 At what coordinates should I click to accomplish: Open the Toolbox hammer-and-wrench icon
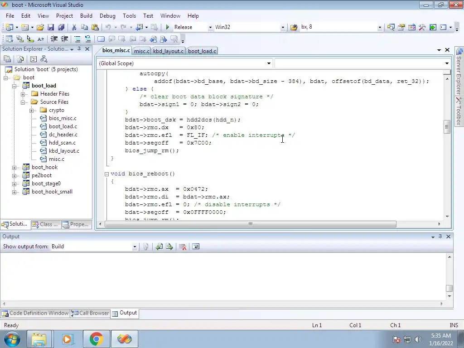pos(422,27)
